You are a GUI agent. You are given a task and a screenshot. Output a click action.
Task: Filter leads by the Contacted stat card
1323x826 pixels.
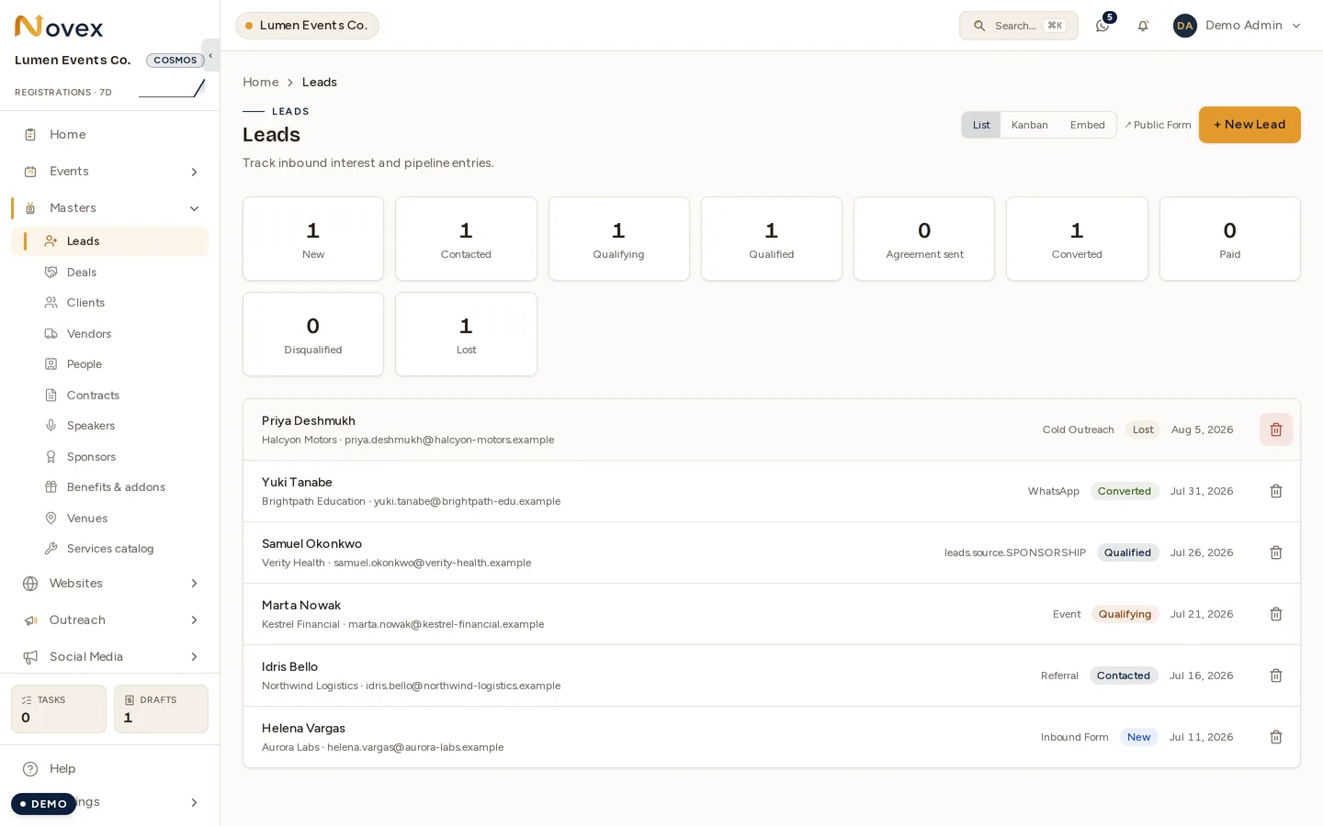click(x=466, y=239)
